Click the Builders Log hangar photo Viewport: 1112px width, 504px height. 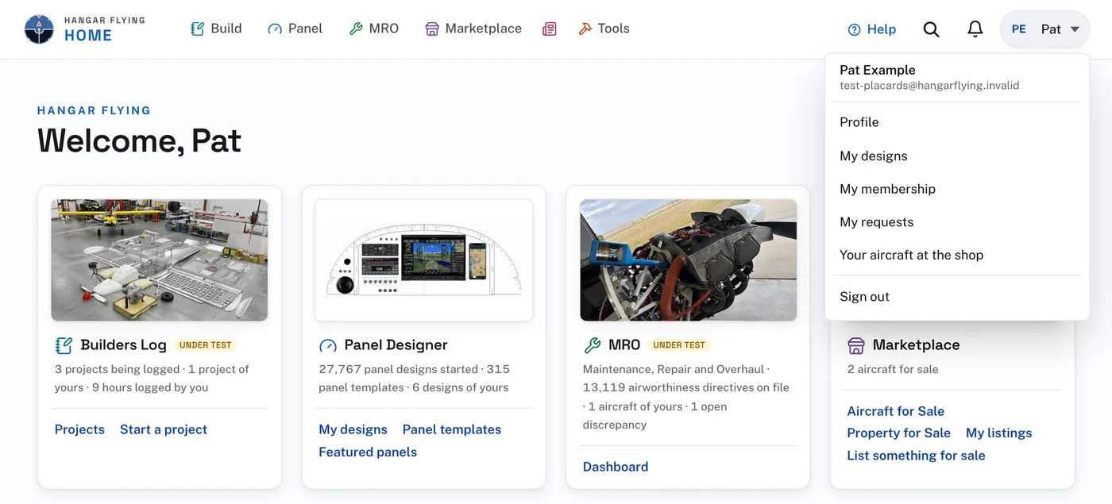pos(160,260)
